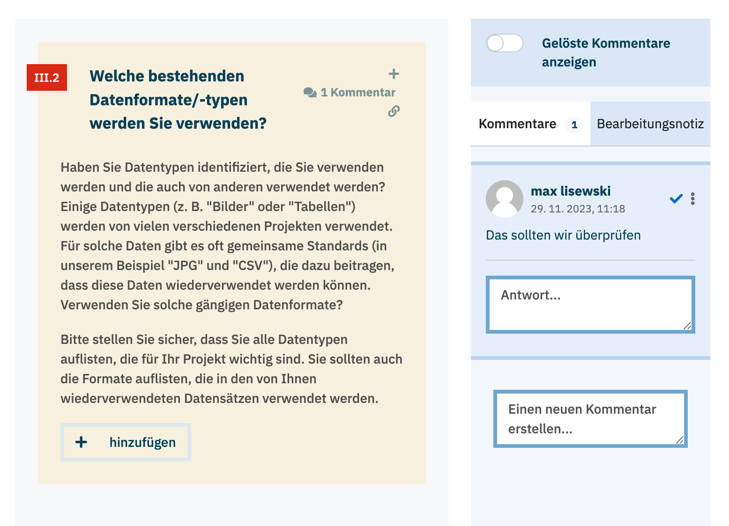The height and width of the screenshot is (526, 729).
Task: Click the red III.2 section badge
Action: [x=47, y=78]
